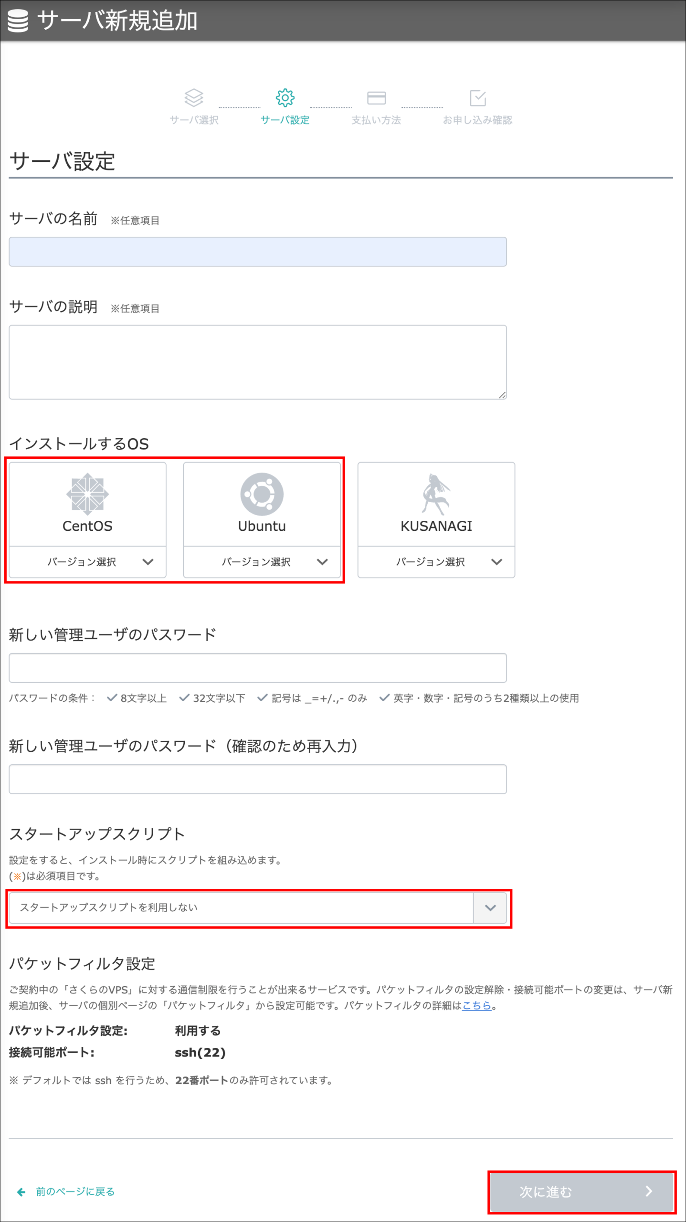The image size is (686, 1222).
Task: Click the textarea resize handle of サーバの説明
Action: pos(502,395)
